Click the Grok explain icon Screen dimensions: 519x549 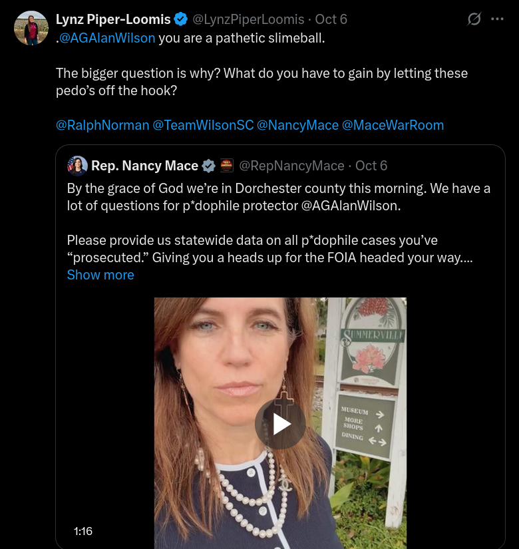coord(474,19)
